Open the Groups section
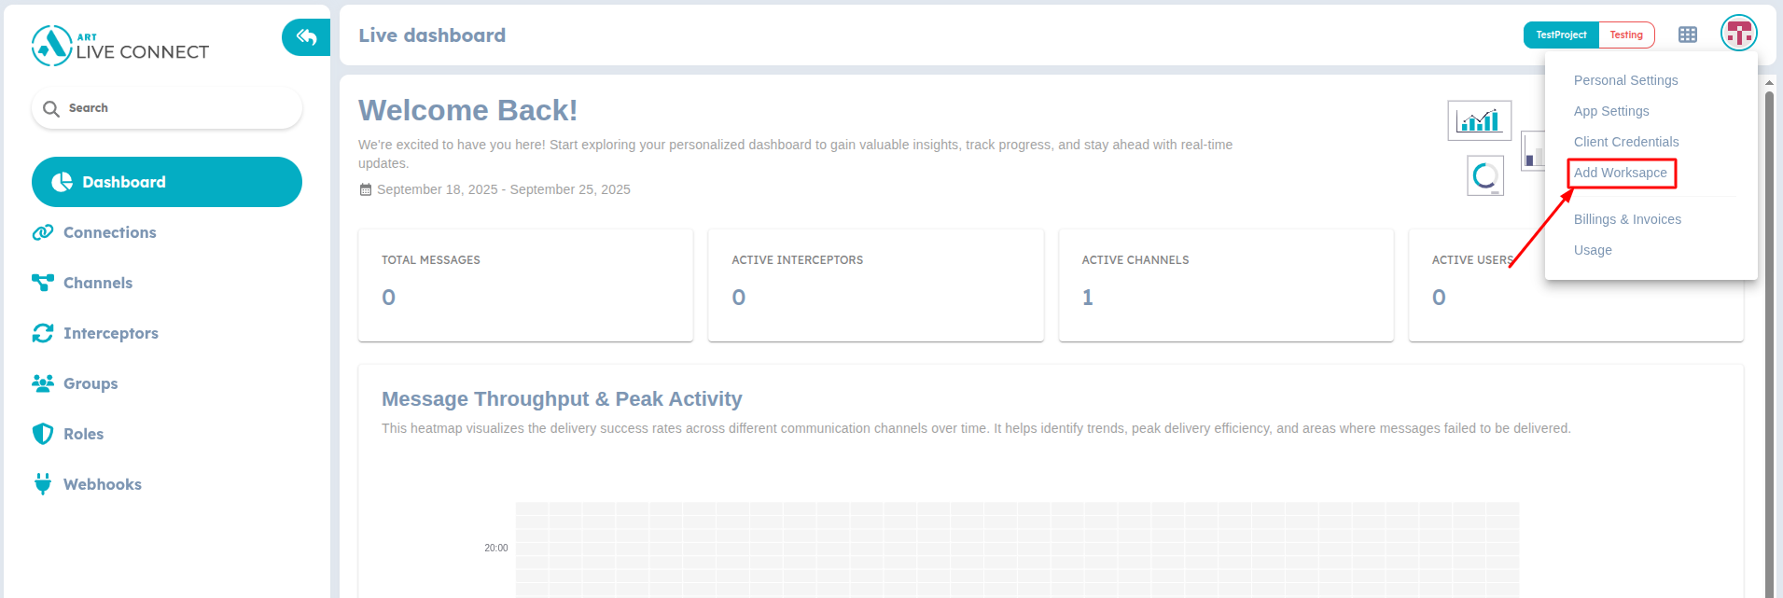The height and width of the screenshot is (598, 1783). 90,383
